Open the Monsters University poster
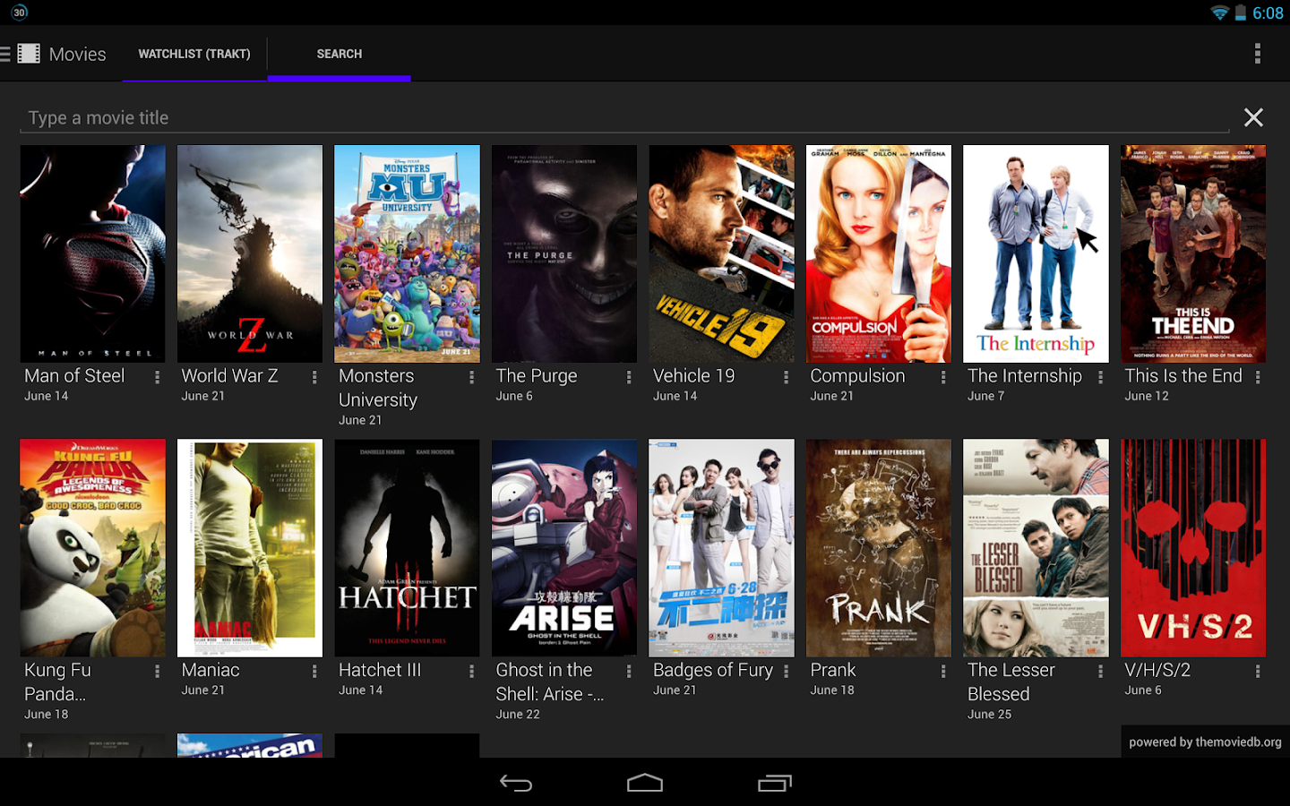The height and width of the screenshot is (806, 1290). coord(407,253)
